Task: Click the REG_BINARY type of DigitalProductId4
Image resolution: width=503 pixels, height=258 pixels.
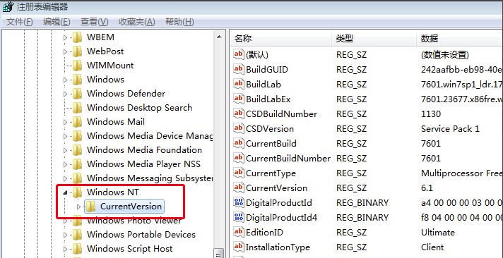Action: pyautogui.click(x=362, y=218)
